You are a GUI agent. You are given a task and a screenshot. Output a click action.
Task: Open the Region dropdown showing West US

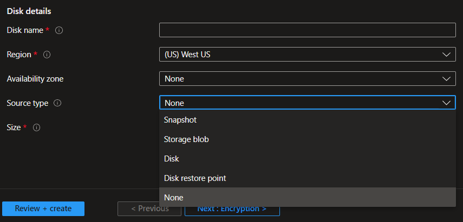tap(308, 55)
